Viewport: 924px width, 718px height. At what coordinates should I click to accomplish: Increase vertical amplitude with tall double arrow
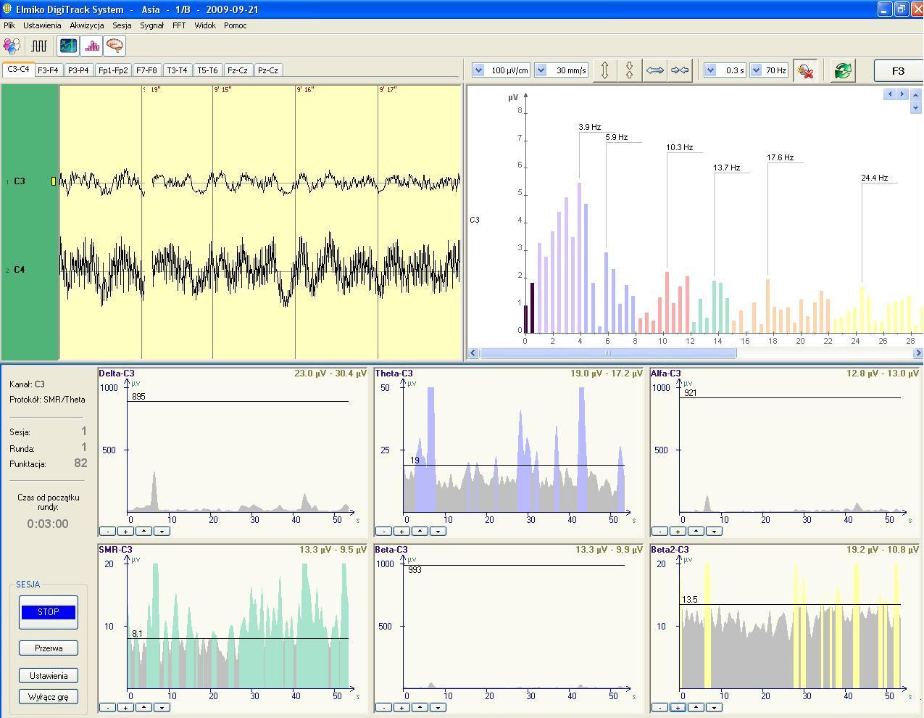point(604,70)
